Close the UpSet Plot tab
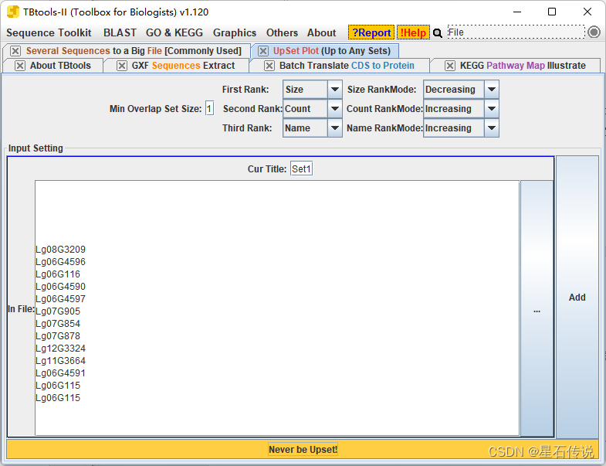 pos(263,51)
